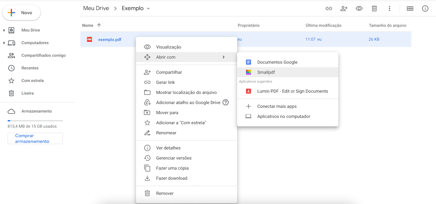Choose Gerar link in the context menu

187,82
